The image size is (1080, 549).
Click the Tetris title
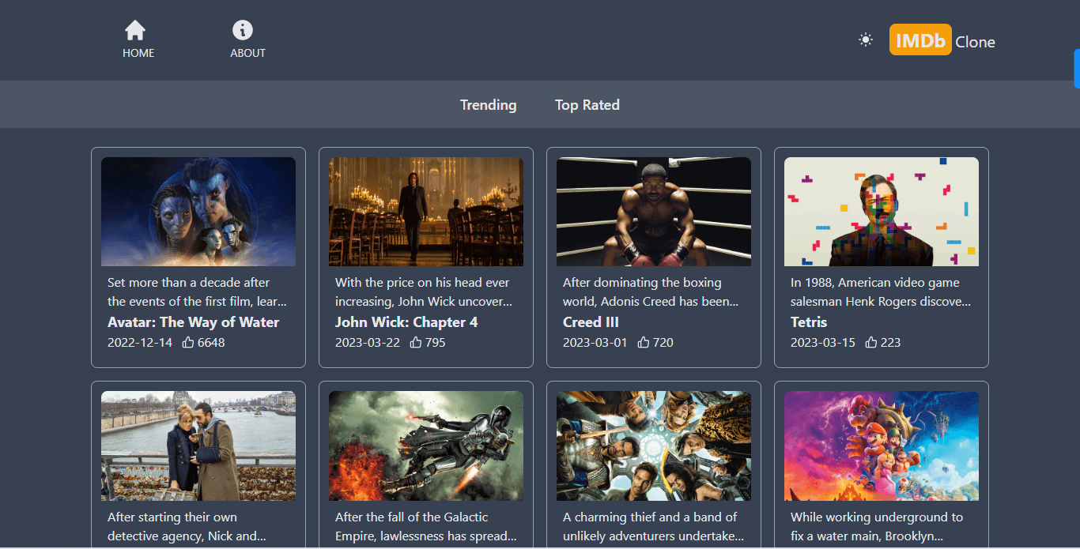(809, 322)
